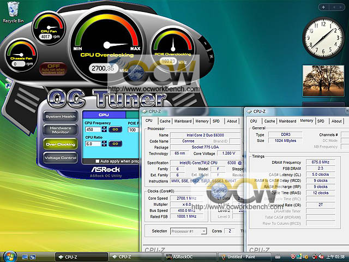Click the PCIE frequency input showing 100
This screenshot has width=349, height=262.
(x=133, y=130)
